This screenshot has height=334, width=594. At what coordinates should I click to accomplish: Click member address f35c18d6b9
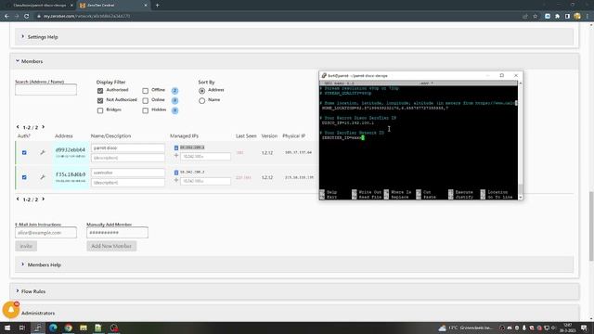(71, 174)
